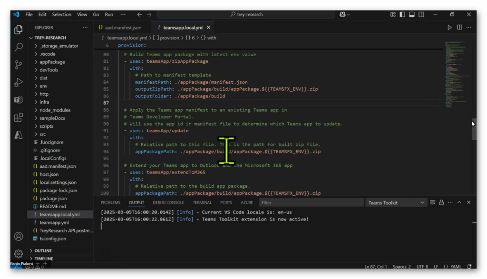The height and width of the screenshot is (279, 487).
Task: Change indentation via Spaces: 2
Action: [401, 267]
